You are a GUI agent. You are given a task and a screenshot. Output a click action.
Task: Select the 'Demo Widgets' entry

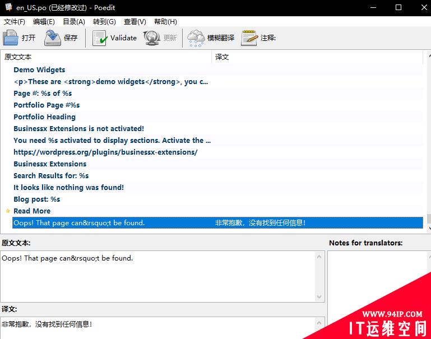[217, 70]
